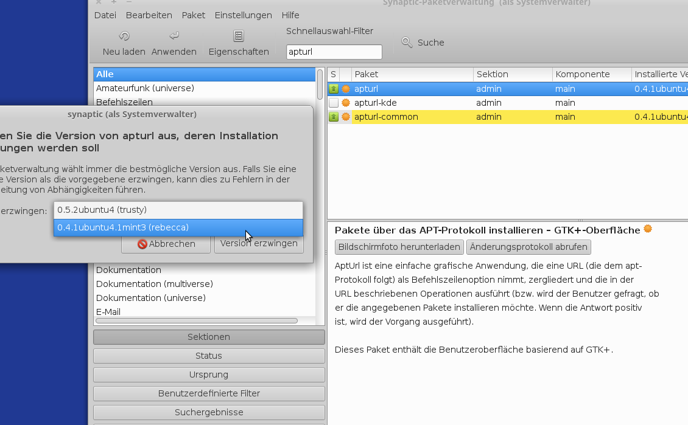688x425 pixels.
Task: Click the main component cell of apturl-kde
Action: pyautogui.click(x=565, y=103)
